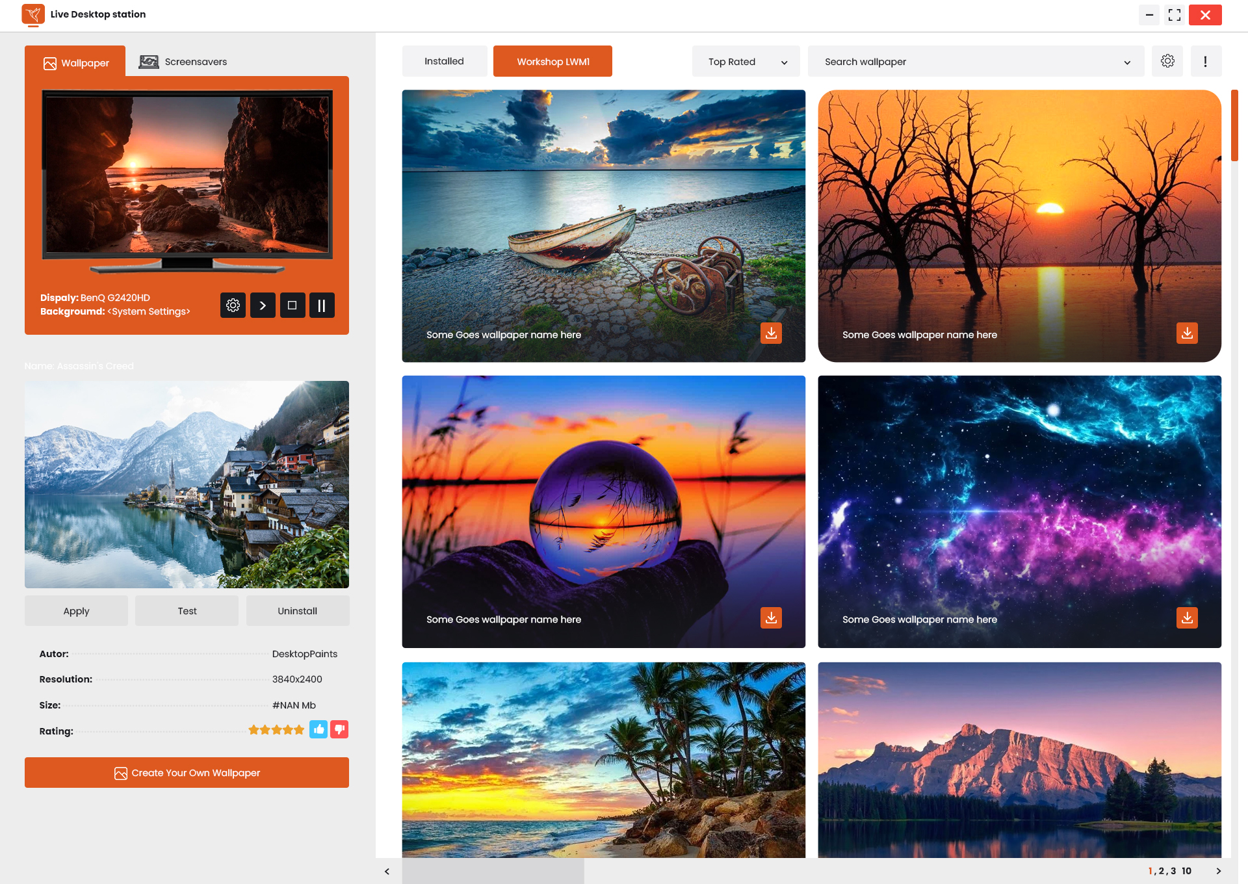Set five-star rating for current wallpaper

click(x=300, y=729)
